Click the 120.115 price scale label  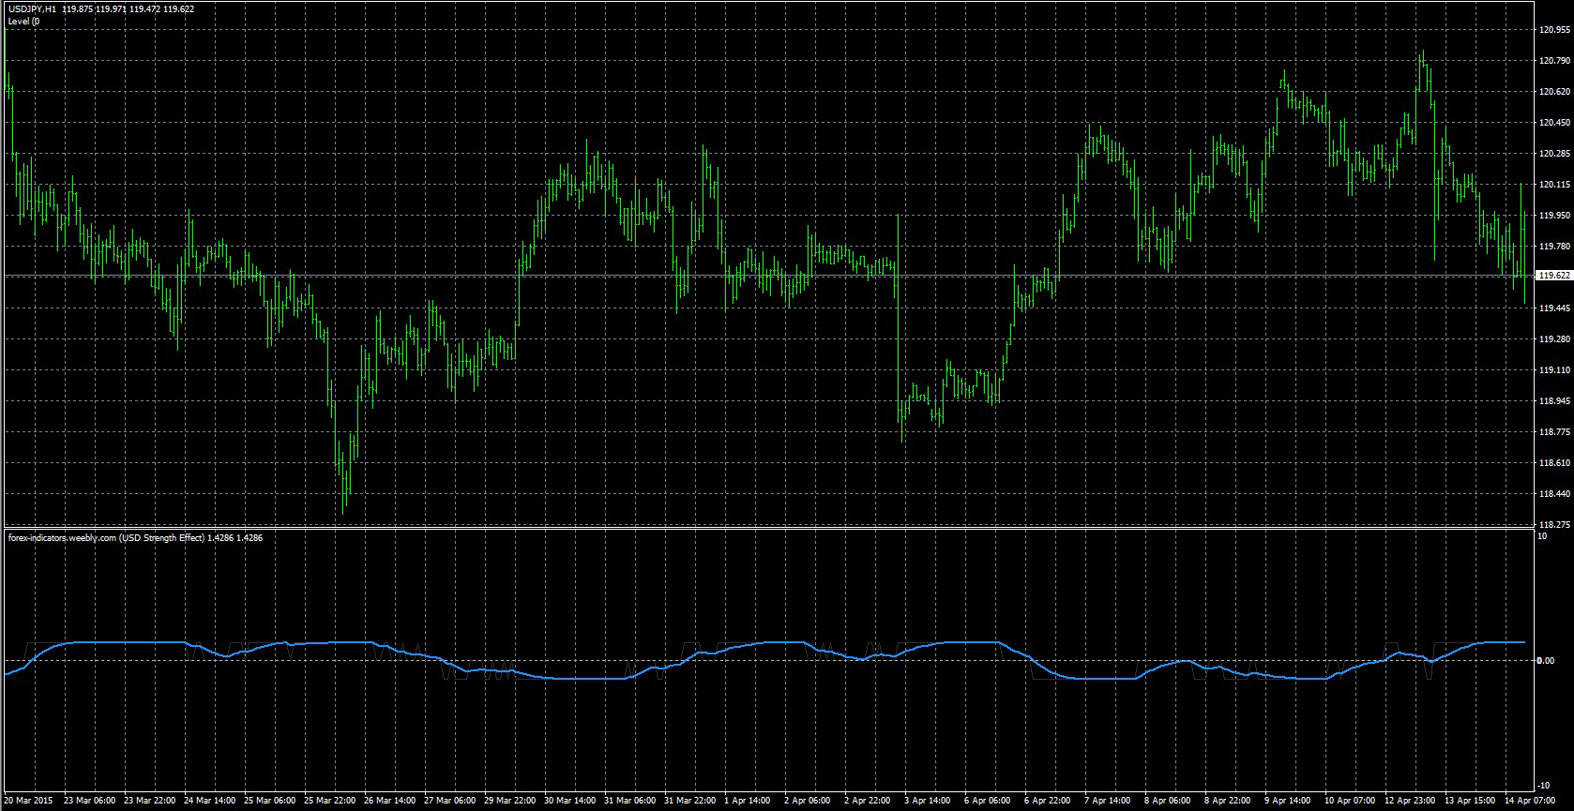coord(1554,185)
